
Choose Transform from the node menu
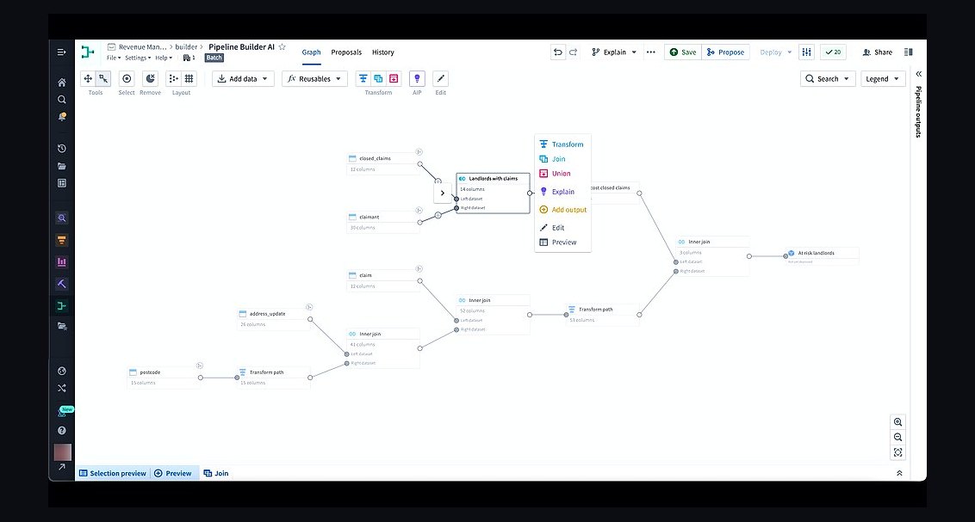[x=562, y=144]
